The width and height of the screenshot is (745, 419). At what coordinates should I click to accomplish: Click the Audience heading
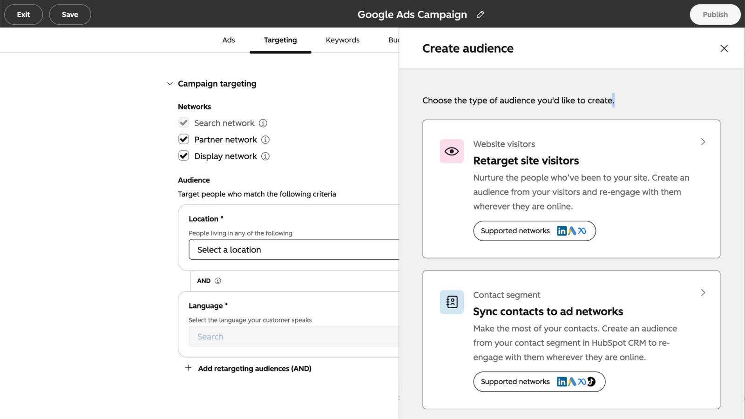click(194, 180)
